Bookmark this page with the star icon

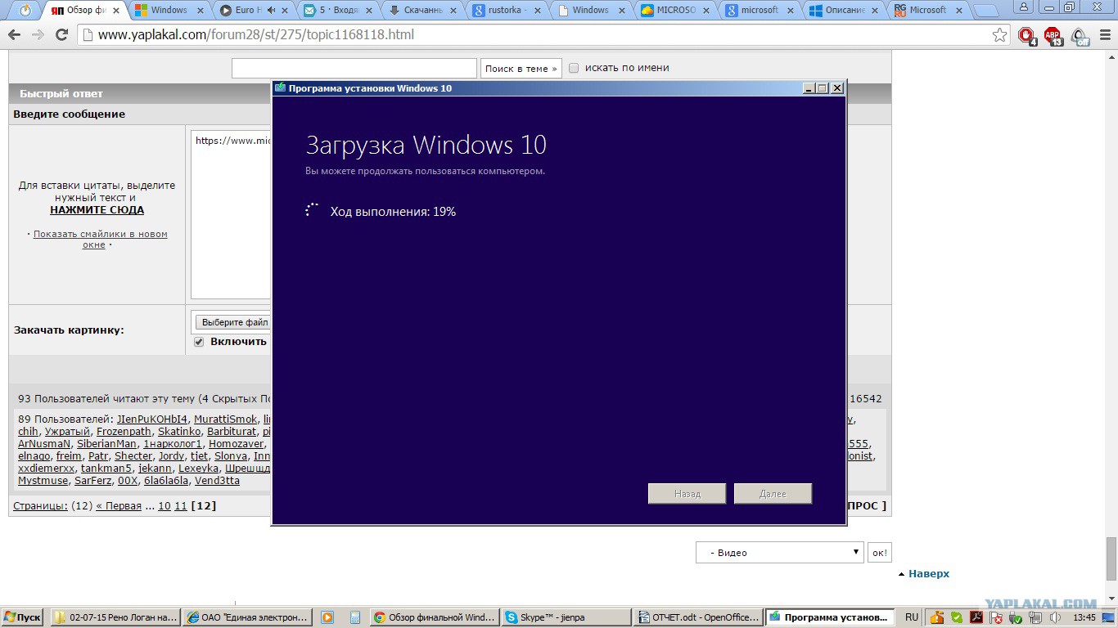999,35
